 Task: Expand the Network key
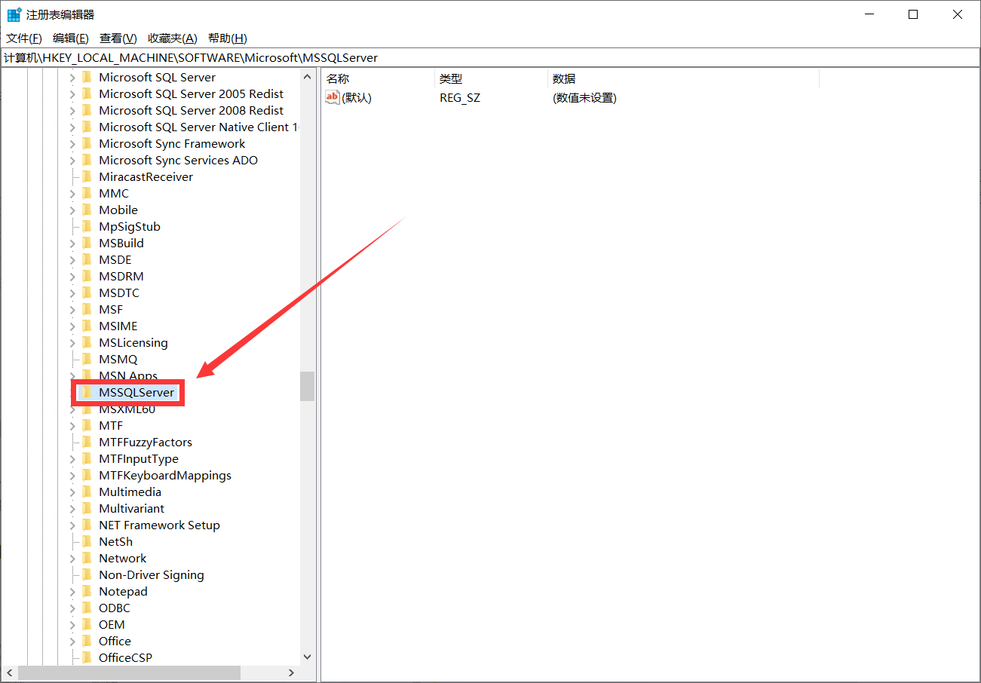(x=73, y=559)
